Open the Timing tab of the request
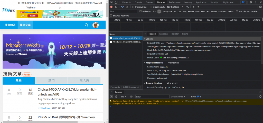The height and width of the screenshot is (123, 263). pos(185,34)
